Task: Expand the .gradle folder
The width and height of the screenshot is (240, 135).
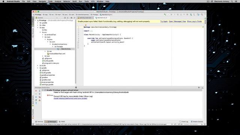Action: pyautogui.click(x=38, y=23)
